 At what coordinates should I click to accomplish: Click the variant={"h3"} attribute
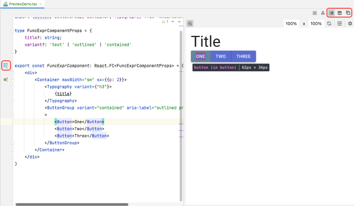tap(92, 87)
